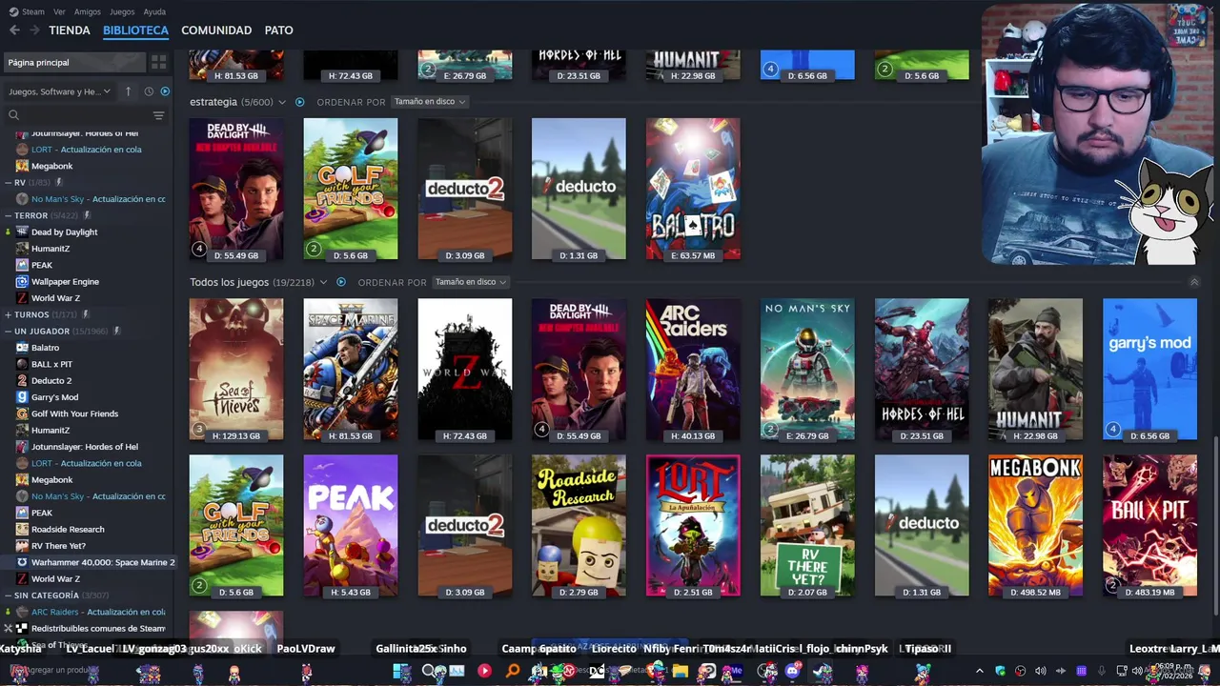Image resolution: width=1220 pixels, height=686 pixels.
Task: Open Todos los juegos Tamaño en disco dropdown
Action: (x=471, y=282)
